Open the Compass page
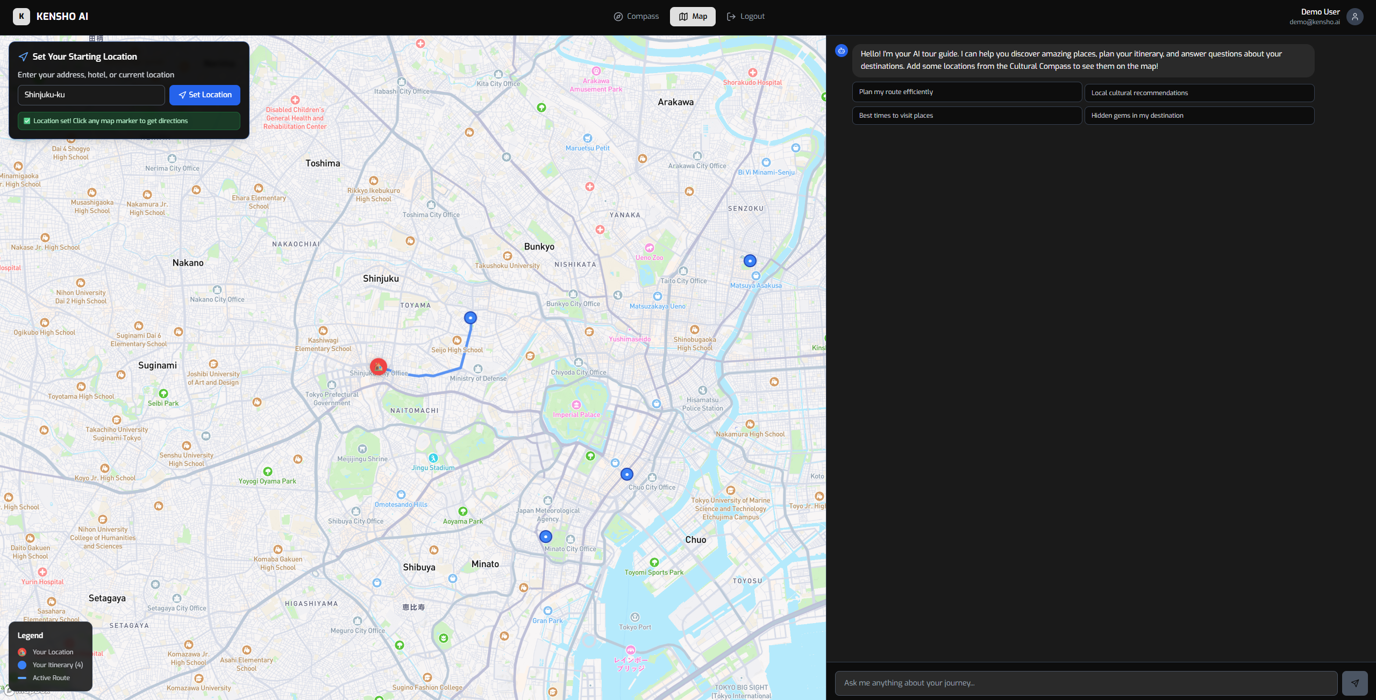 [636, 16]
